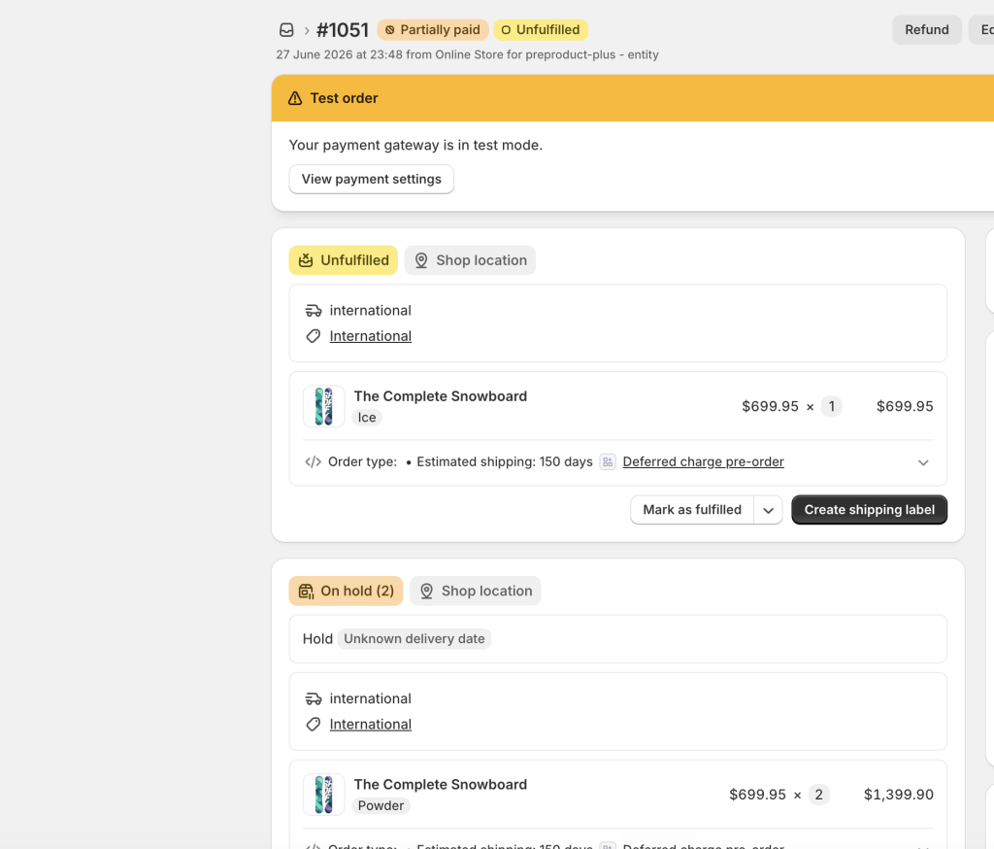Click the Powder variant tag

point(381,806)
